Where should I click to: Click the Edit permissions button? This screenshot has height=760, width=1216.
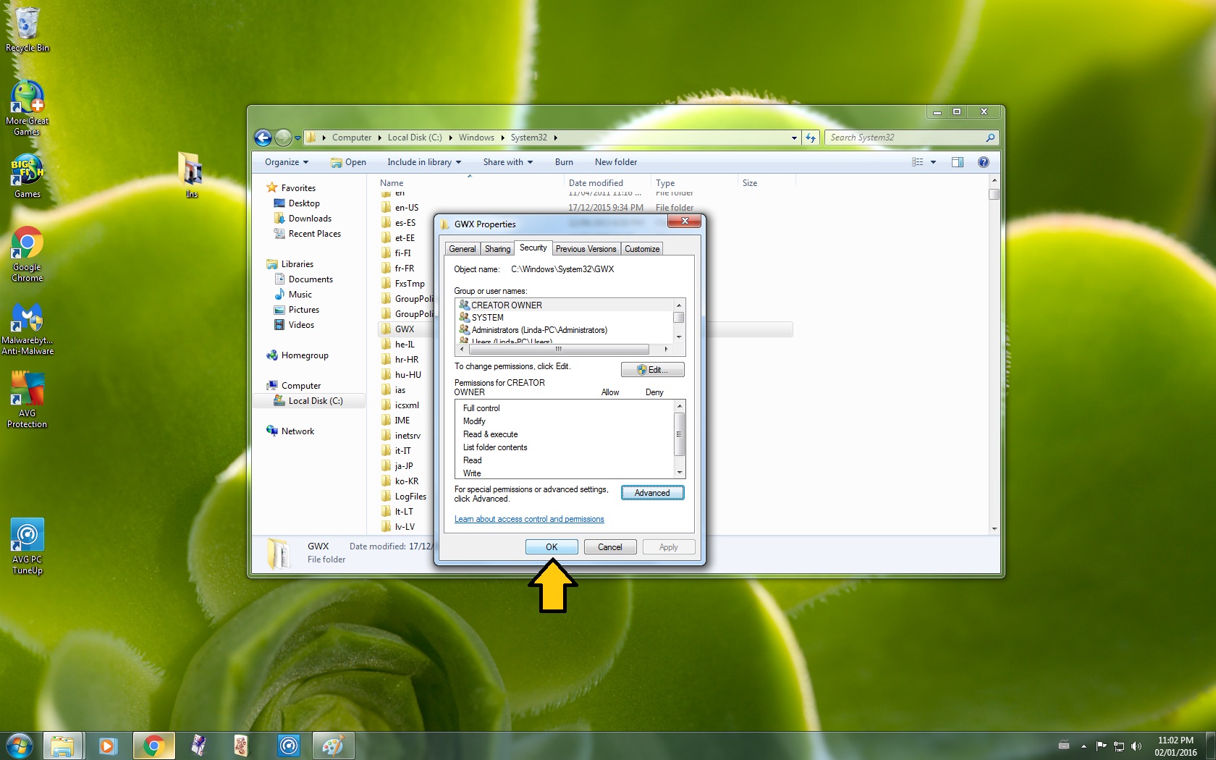652,370
